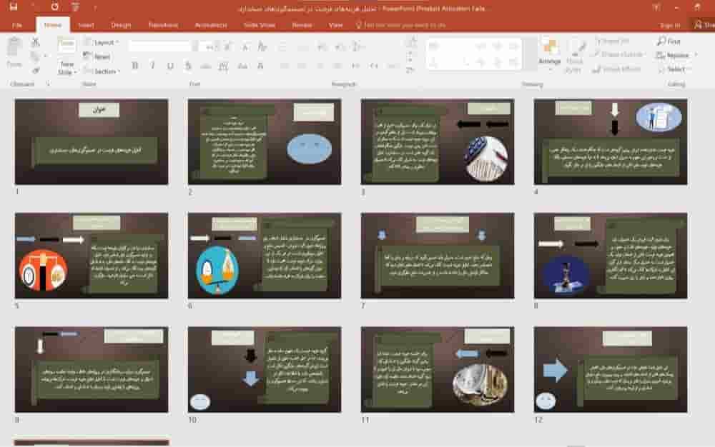Click the Copy icon in Clipboard group
The width and height of the screenshot is (715, 447).
(35, 56)
